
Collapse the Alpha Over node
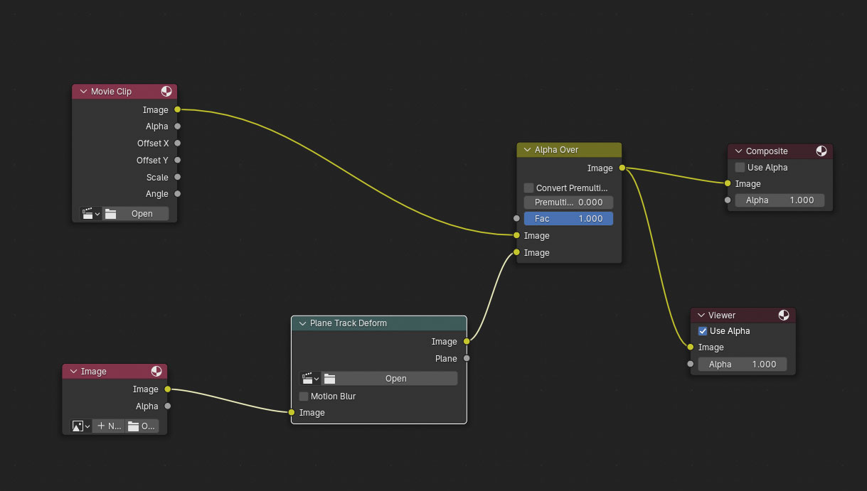(527, 150)
